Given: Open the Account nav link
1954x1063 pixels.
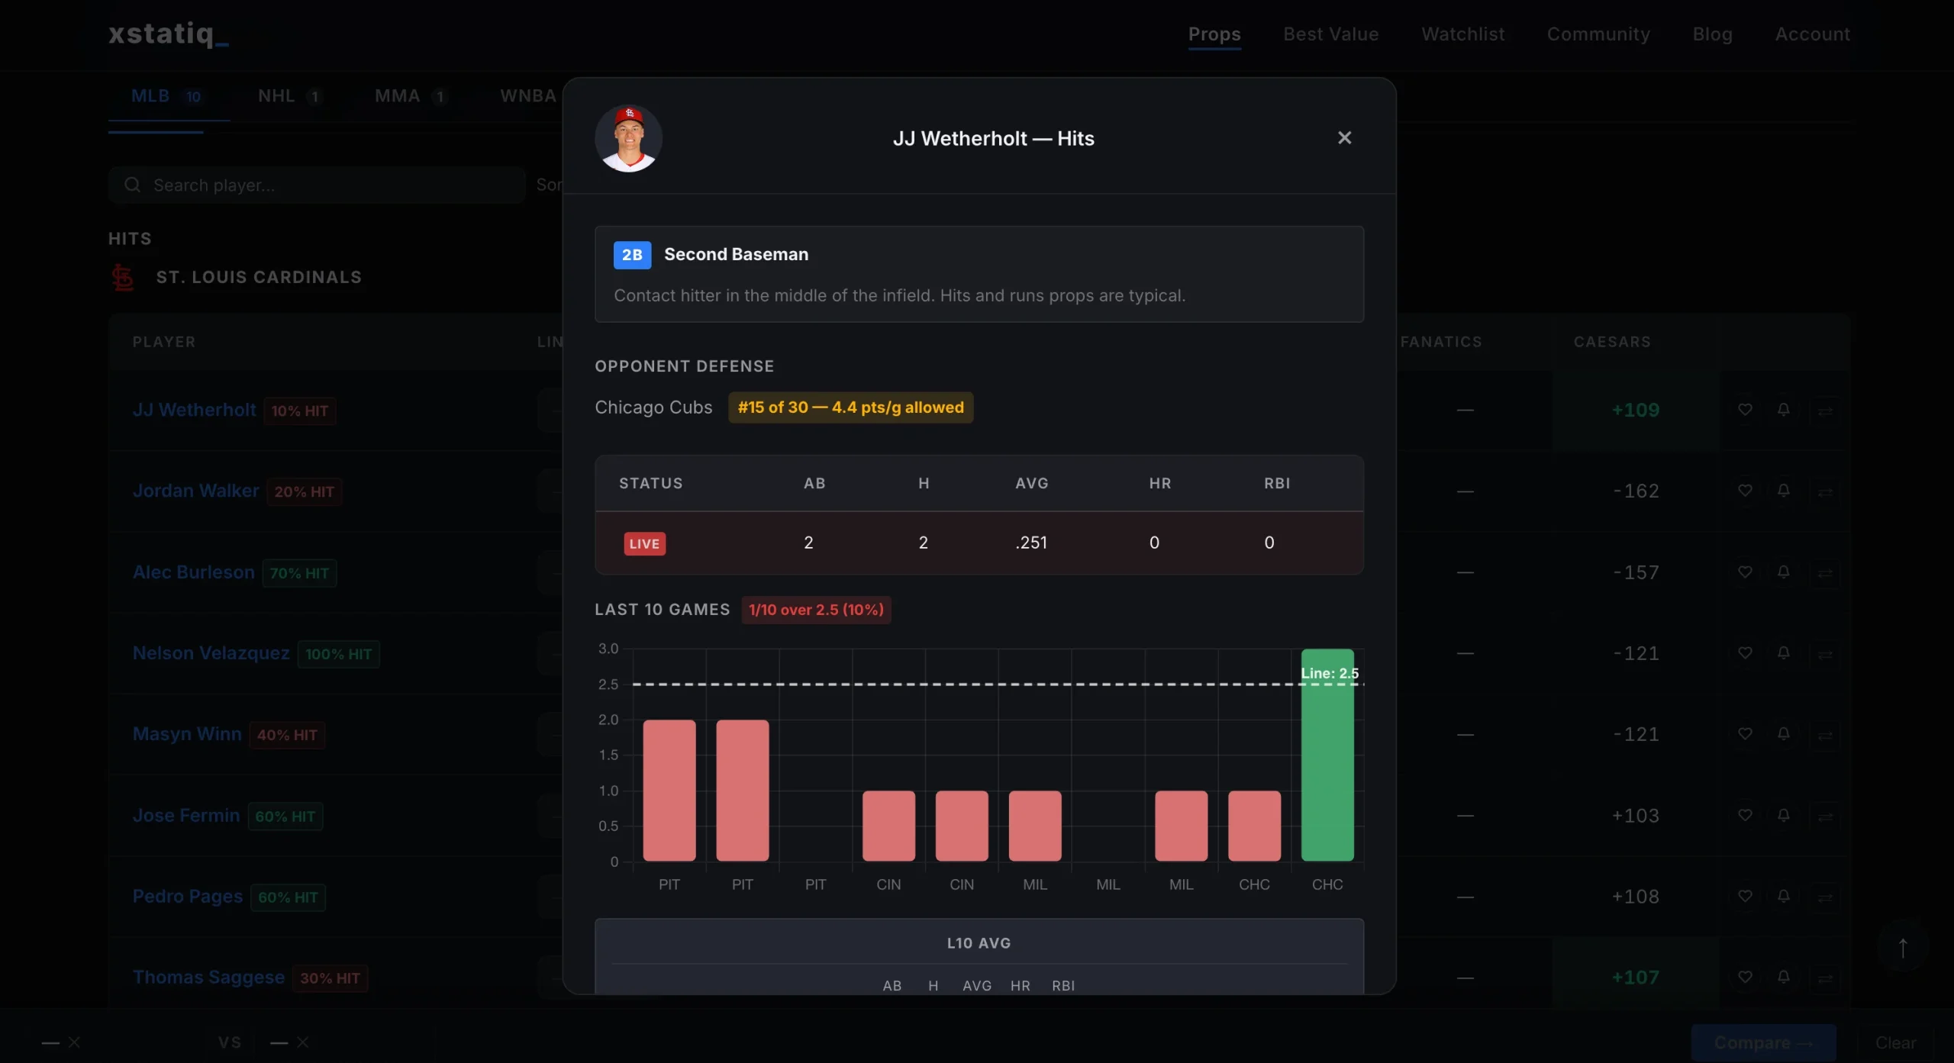Looking at the screenshot, I should point(1812,34).
